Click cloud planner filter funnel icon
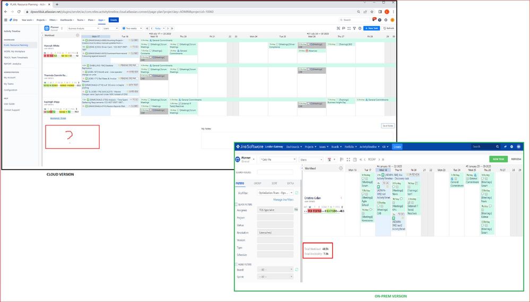Image resolution: width=530 pixels, height=302 pixels. click(x=354, y=28)
